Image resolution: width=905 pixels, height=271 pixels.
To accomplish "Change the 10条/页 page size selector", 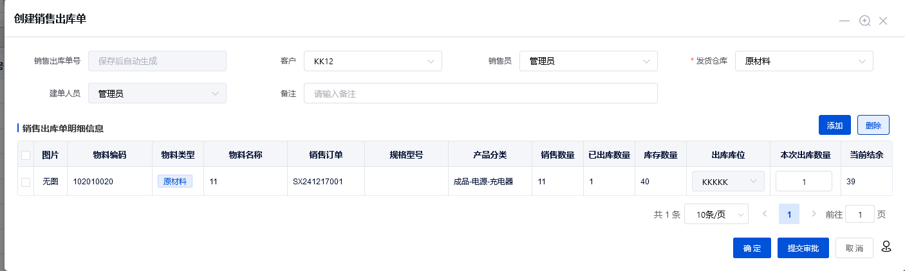I will (716, 214).
